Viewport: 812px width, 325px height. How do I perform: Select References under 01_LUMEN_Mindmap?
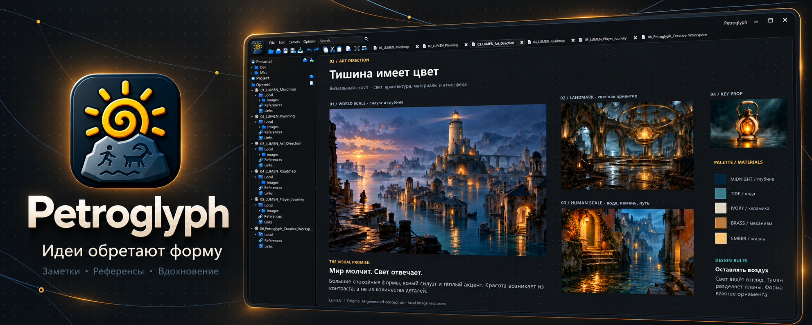(270, 105)
